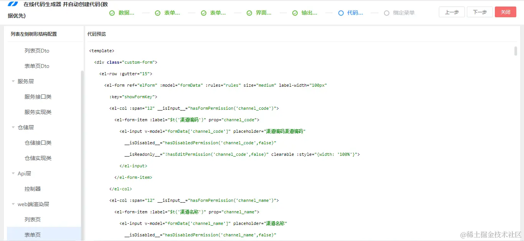Click the hasDisabledPermission('channel_code',false) line
This screenshot has width=524, height=241.
pos(200,143)
